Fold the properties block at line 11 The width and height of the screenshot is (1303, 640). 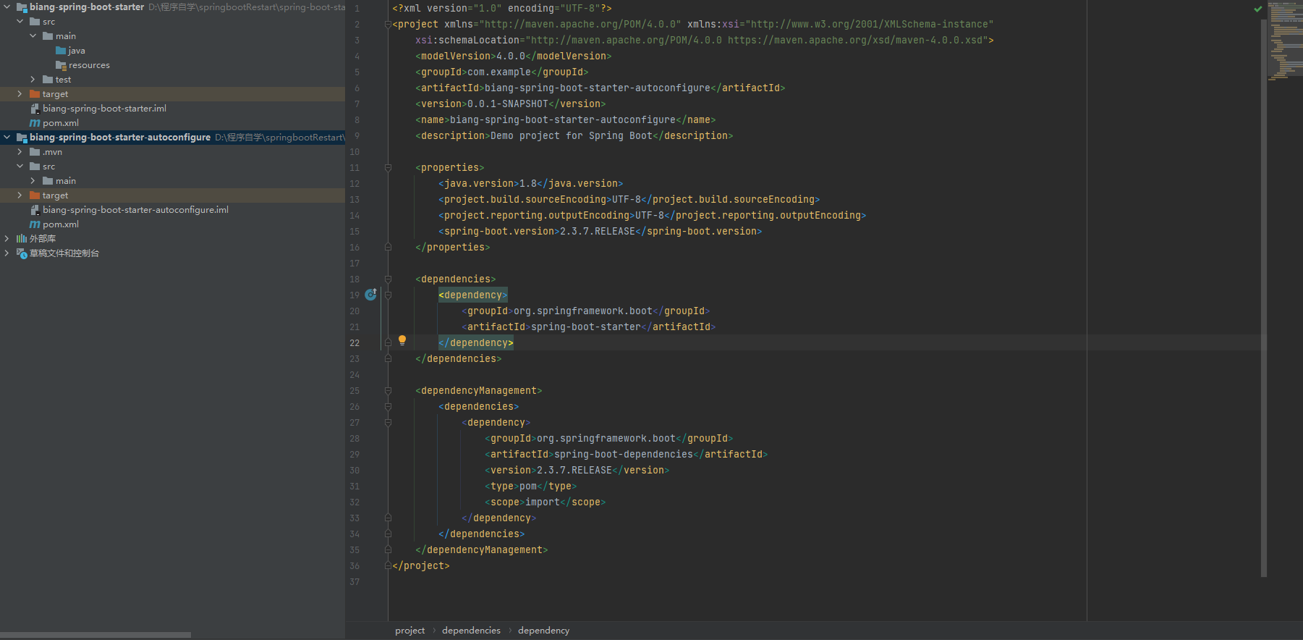388,167
